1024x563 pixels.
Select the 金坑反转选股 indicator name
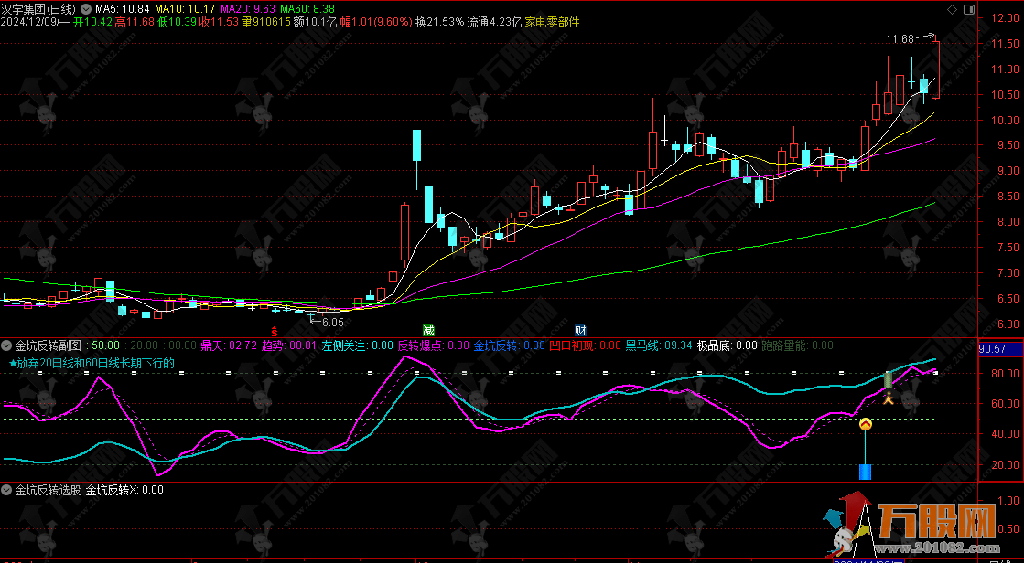[47, 490]
